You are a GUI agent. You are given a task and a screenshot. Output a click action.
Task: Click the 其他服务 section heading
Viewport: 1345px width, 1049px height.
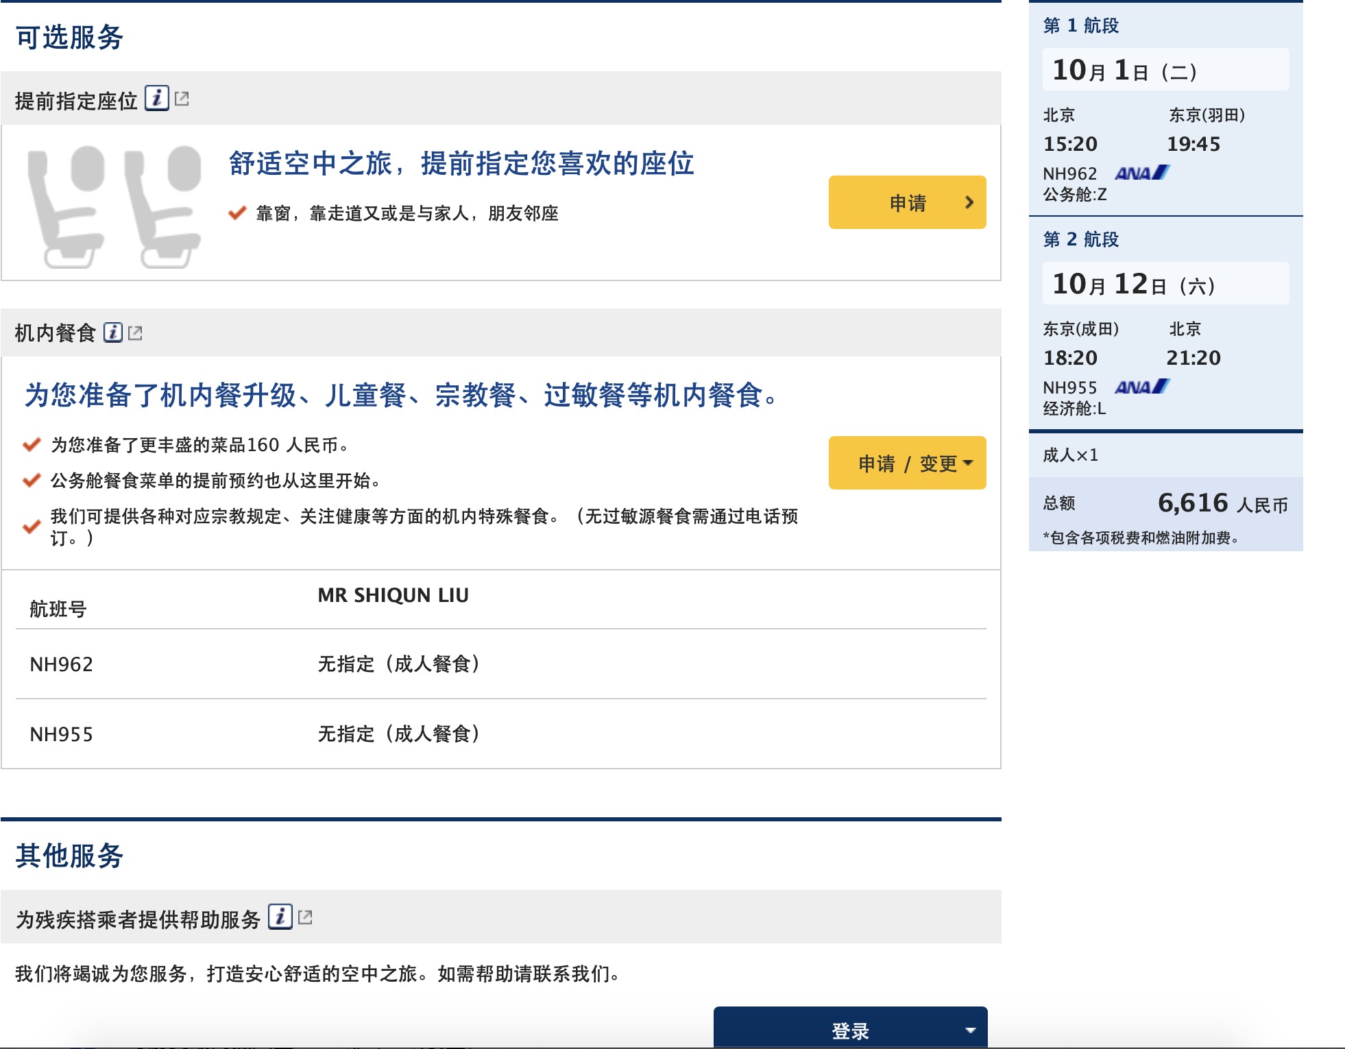[69, 856]
